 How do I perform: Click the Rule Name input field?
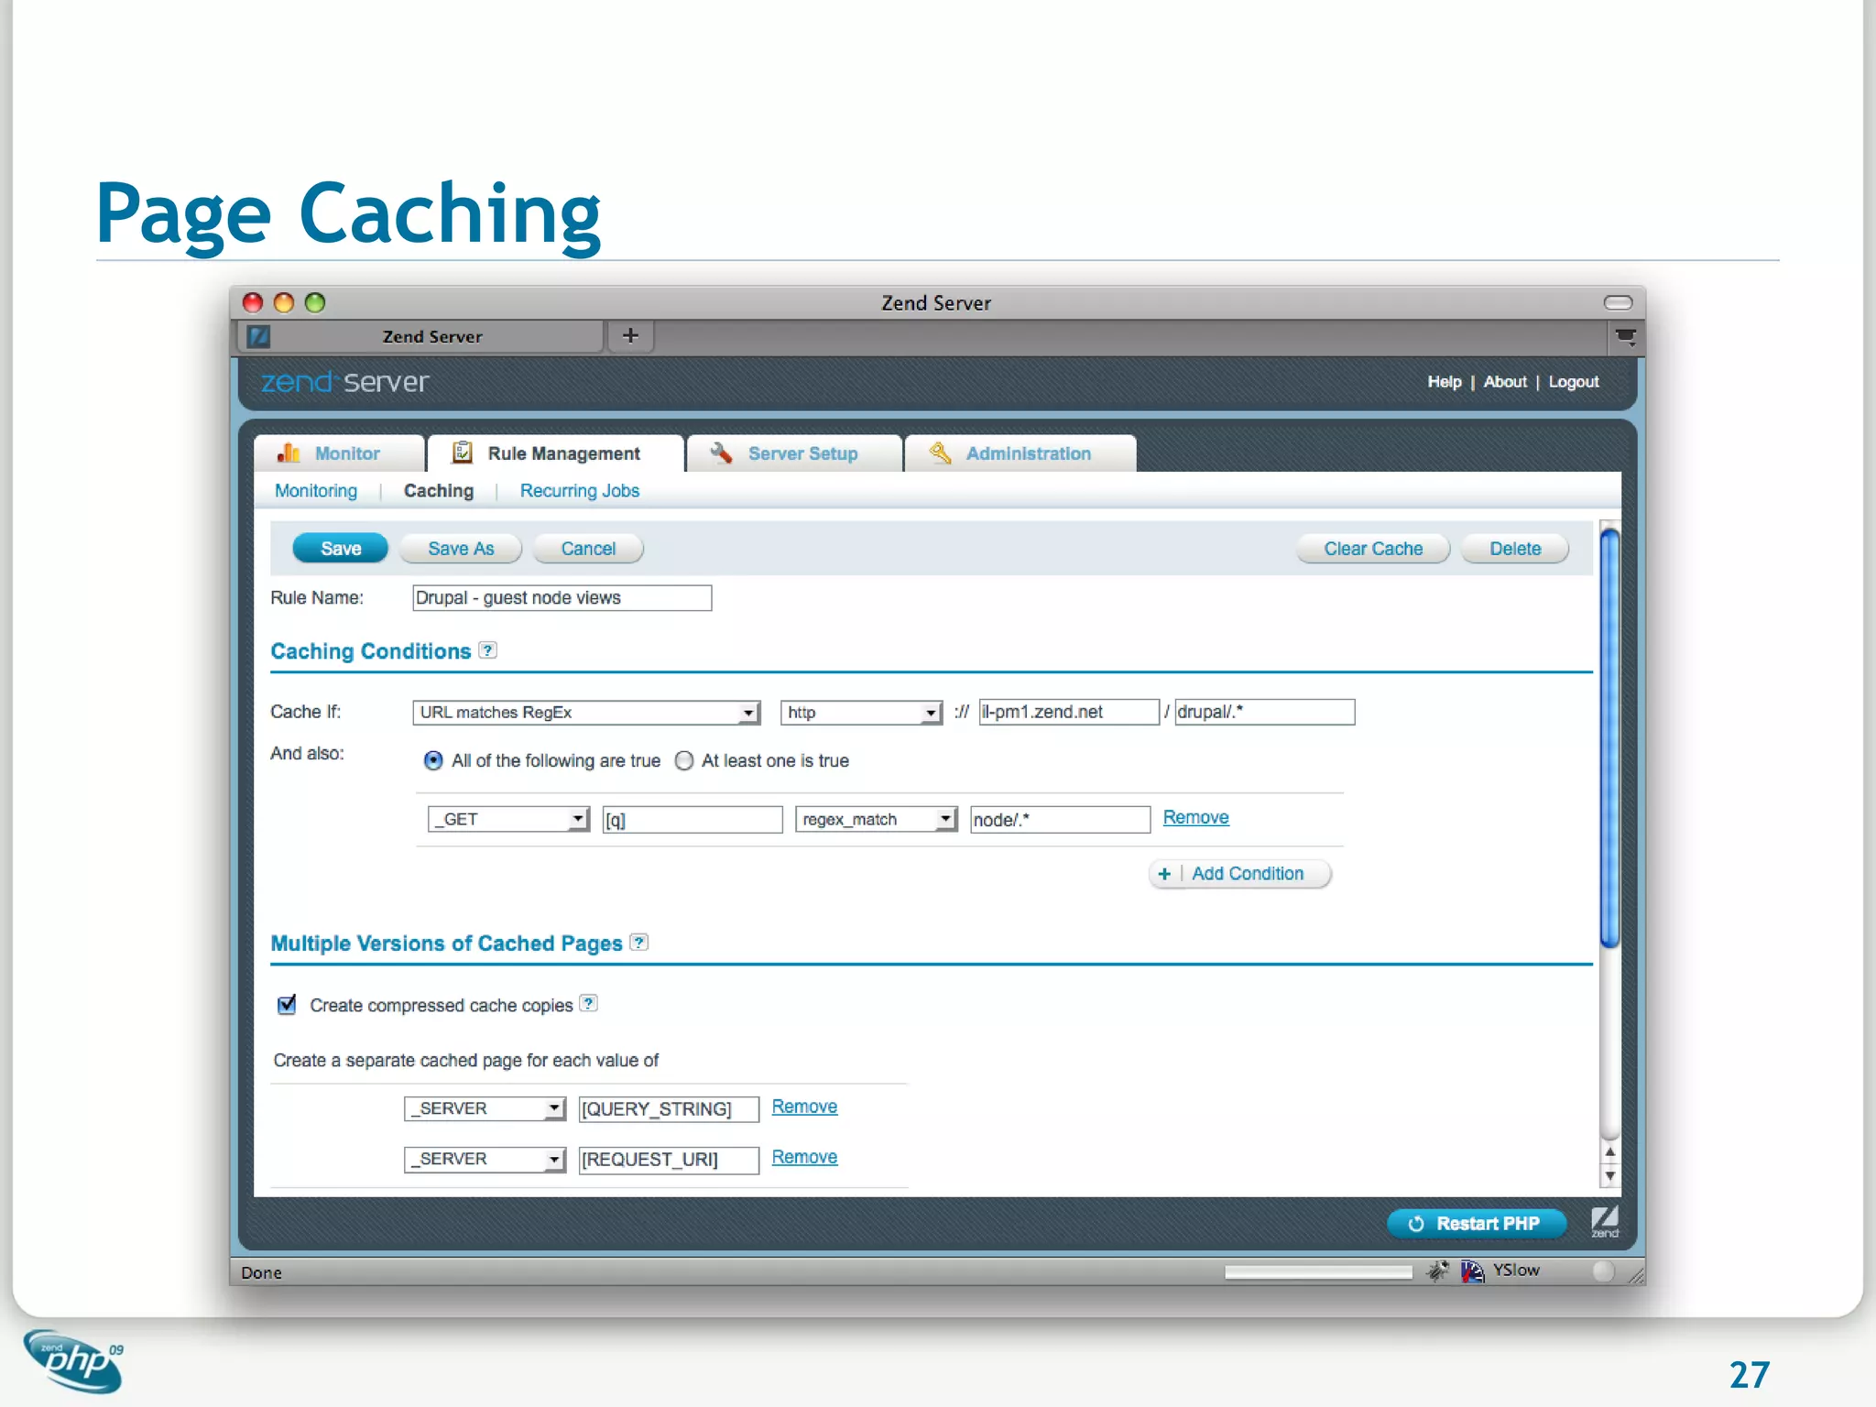click(562, 598)
